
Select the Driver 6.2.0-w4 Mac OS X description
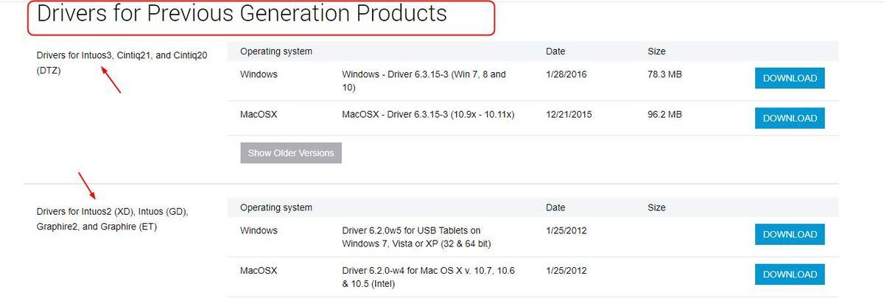pyautogui.click(x=429, y=277)
